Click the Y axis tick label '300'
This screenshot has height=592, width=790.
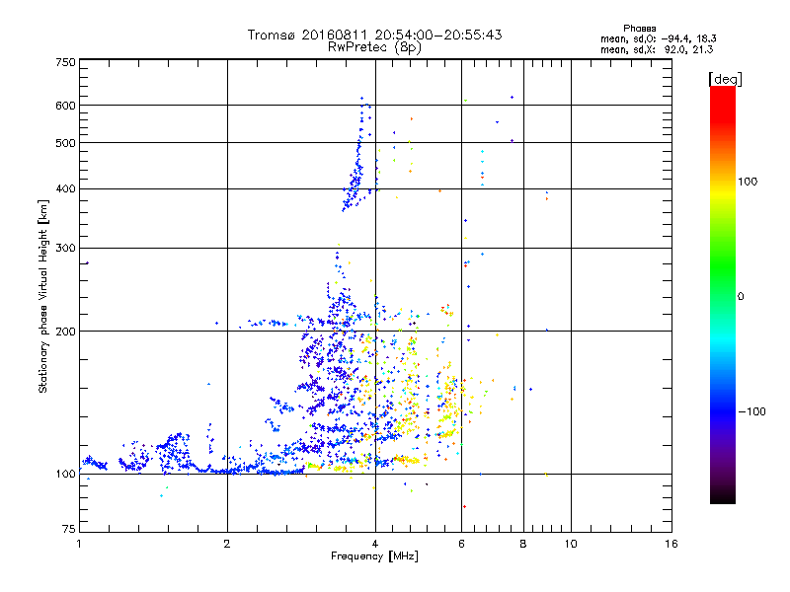65,249
